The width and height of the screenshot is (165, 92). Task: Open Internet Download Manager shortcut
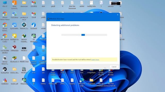[x=24, y=38]
